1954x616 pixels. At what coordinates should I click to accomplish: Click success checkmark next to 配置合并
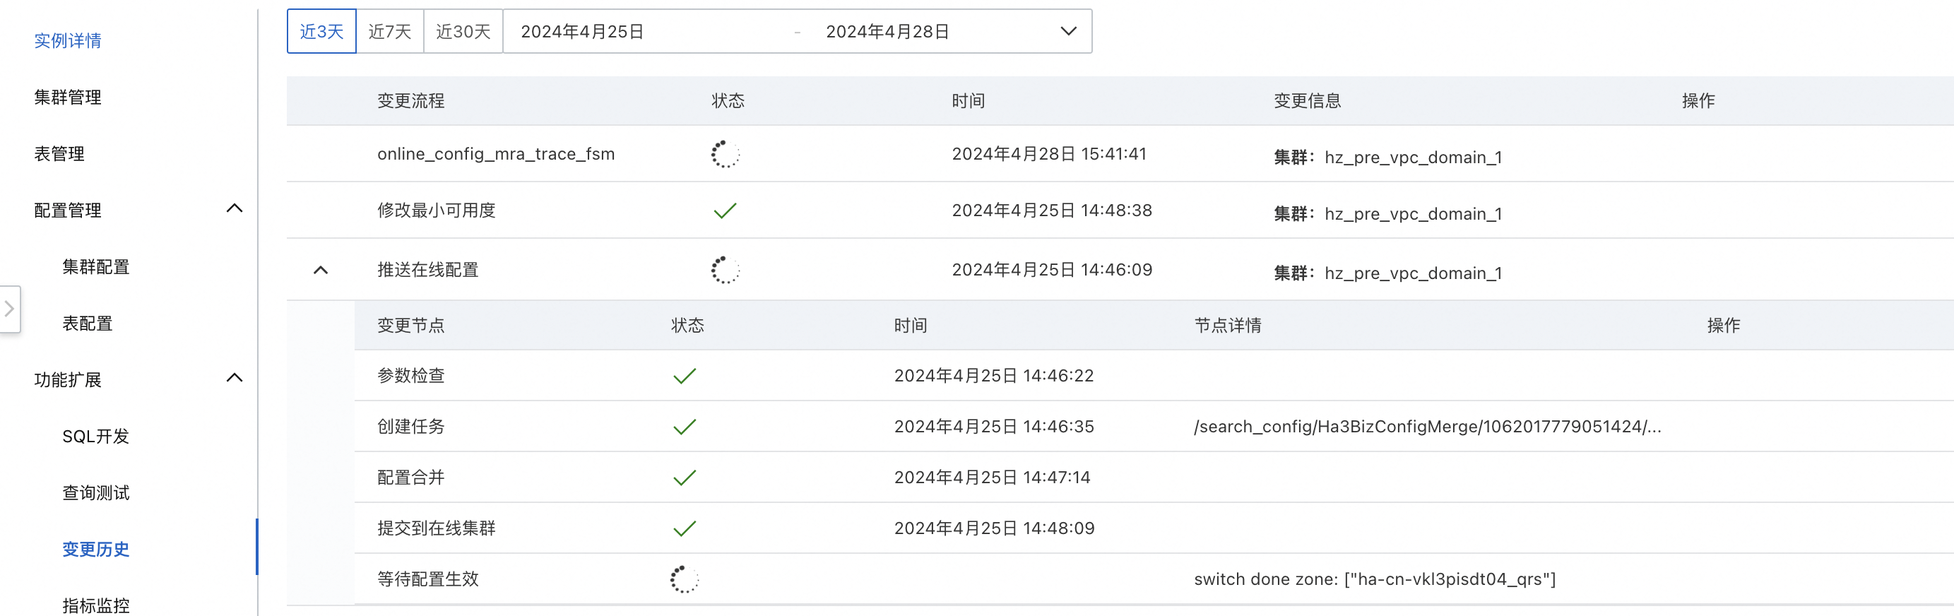(685, 478)
